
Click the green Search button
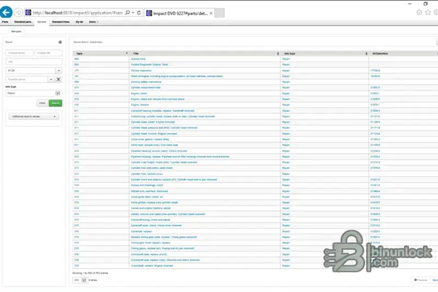(x=55, y=103)
